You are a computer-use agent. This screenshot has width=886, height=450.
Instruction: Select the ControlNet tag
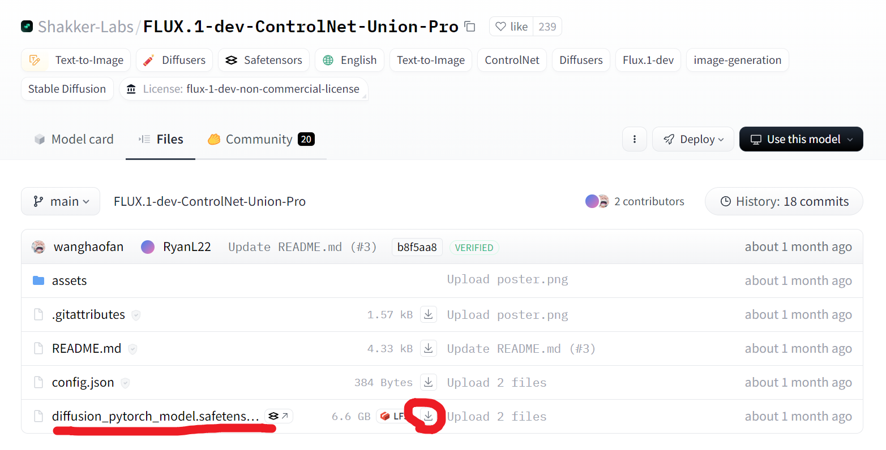tap(512, 60)
